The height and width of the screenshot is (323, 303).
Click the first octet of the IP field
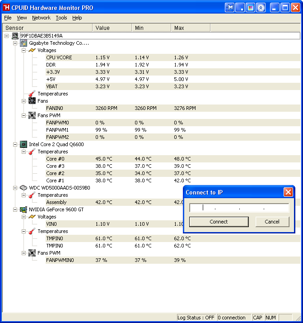click(202, 208)
